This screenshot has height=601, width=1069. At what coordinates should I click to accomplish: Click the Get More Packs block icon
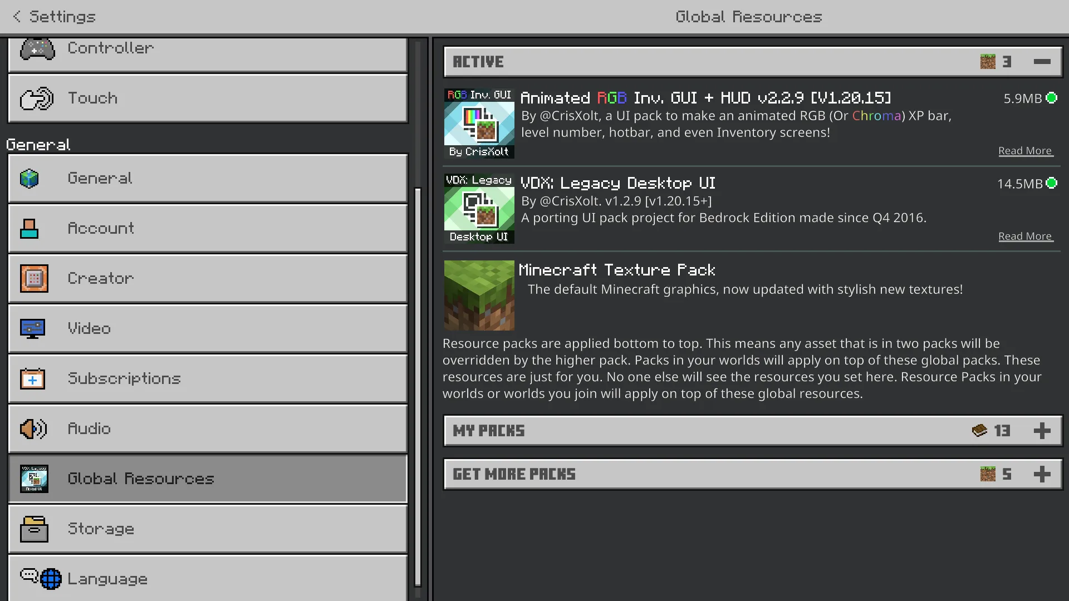pyautogui.click(x=988, y=474)
